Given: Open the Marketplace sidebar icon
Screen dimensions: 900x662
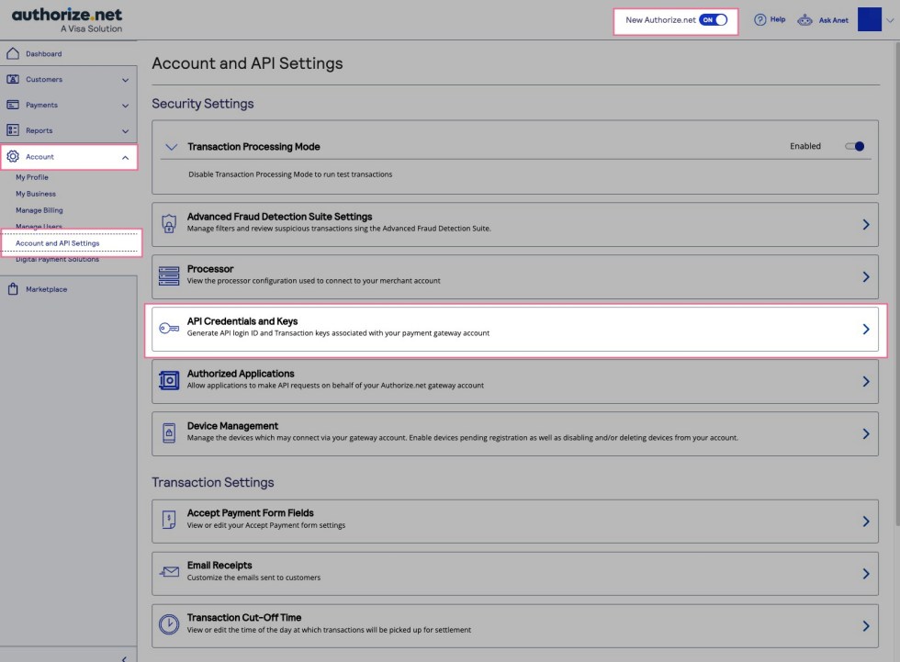Looking at the screenshot, I should (12, 289).
